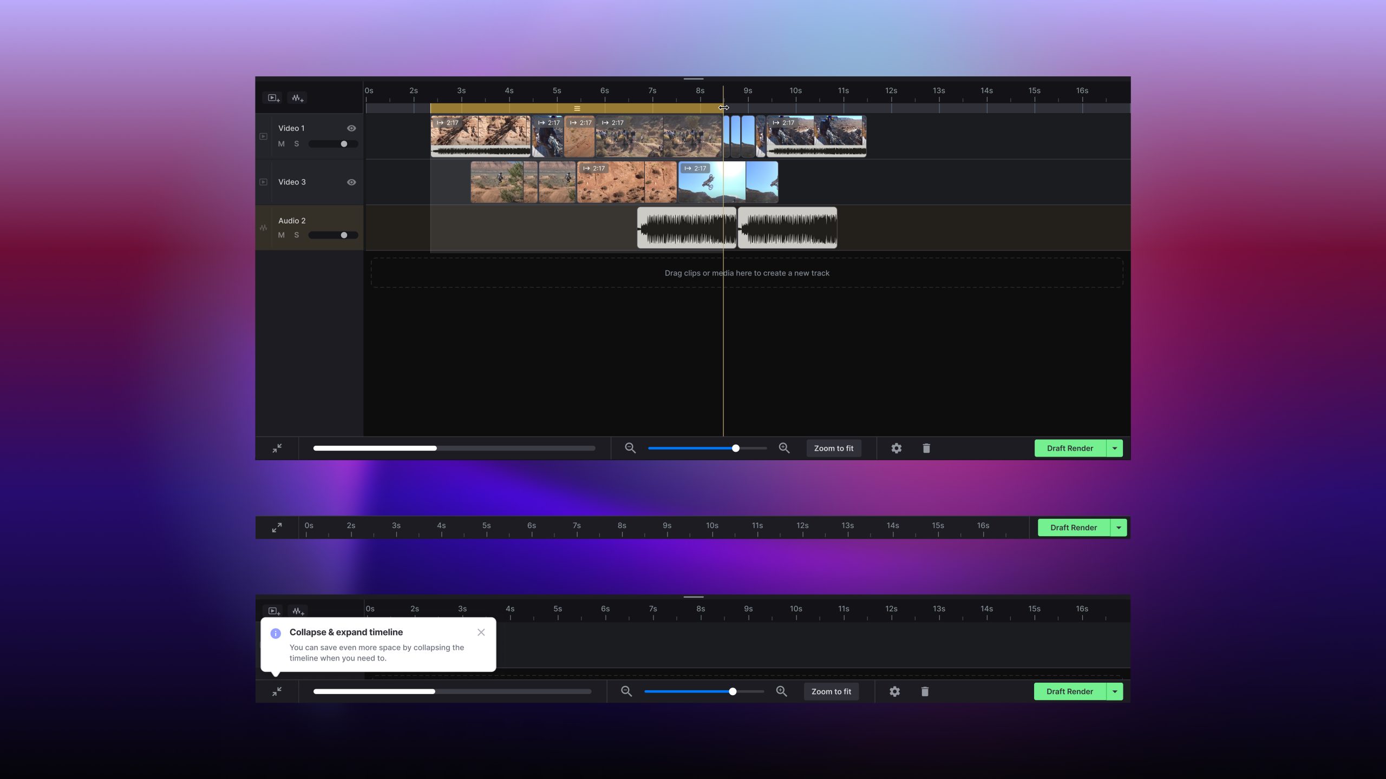Open Draft Render dropdown in collapsed timeline bar
Screen dimensions: 1386x779
(x=1119, y=527)
